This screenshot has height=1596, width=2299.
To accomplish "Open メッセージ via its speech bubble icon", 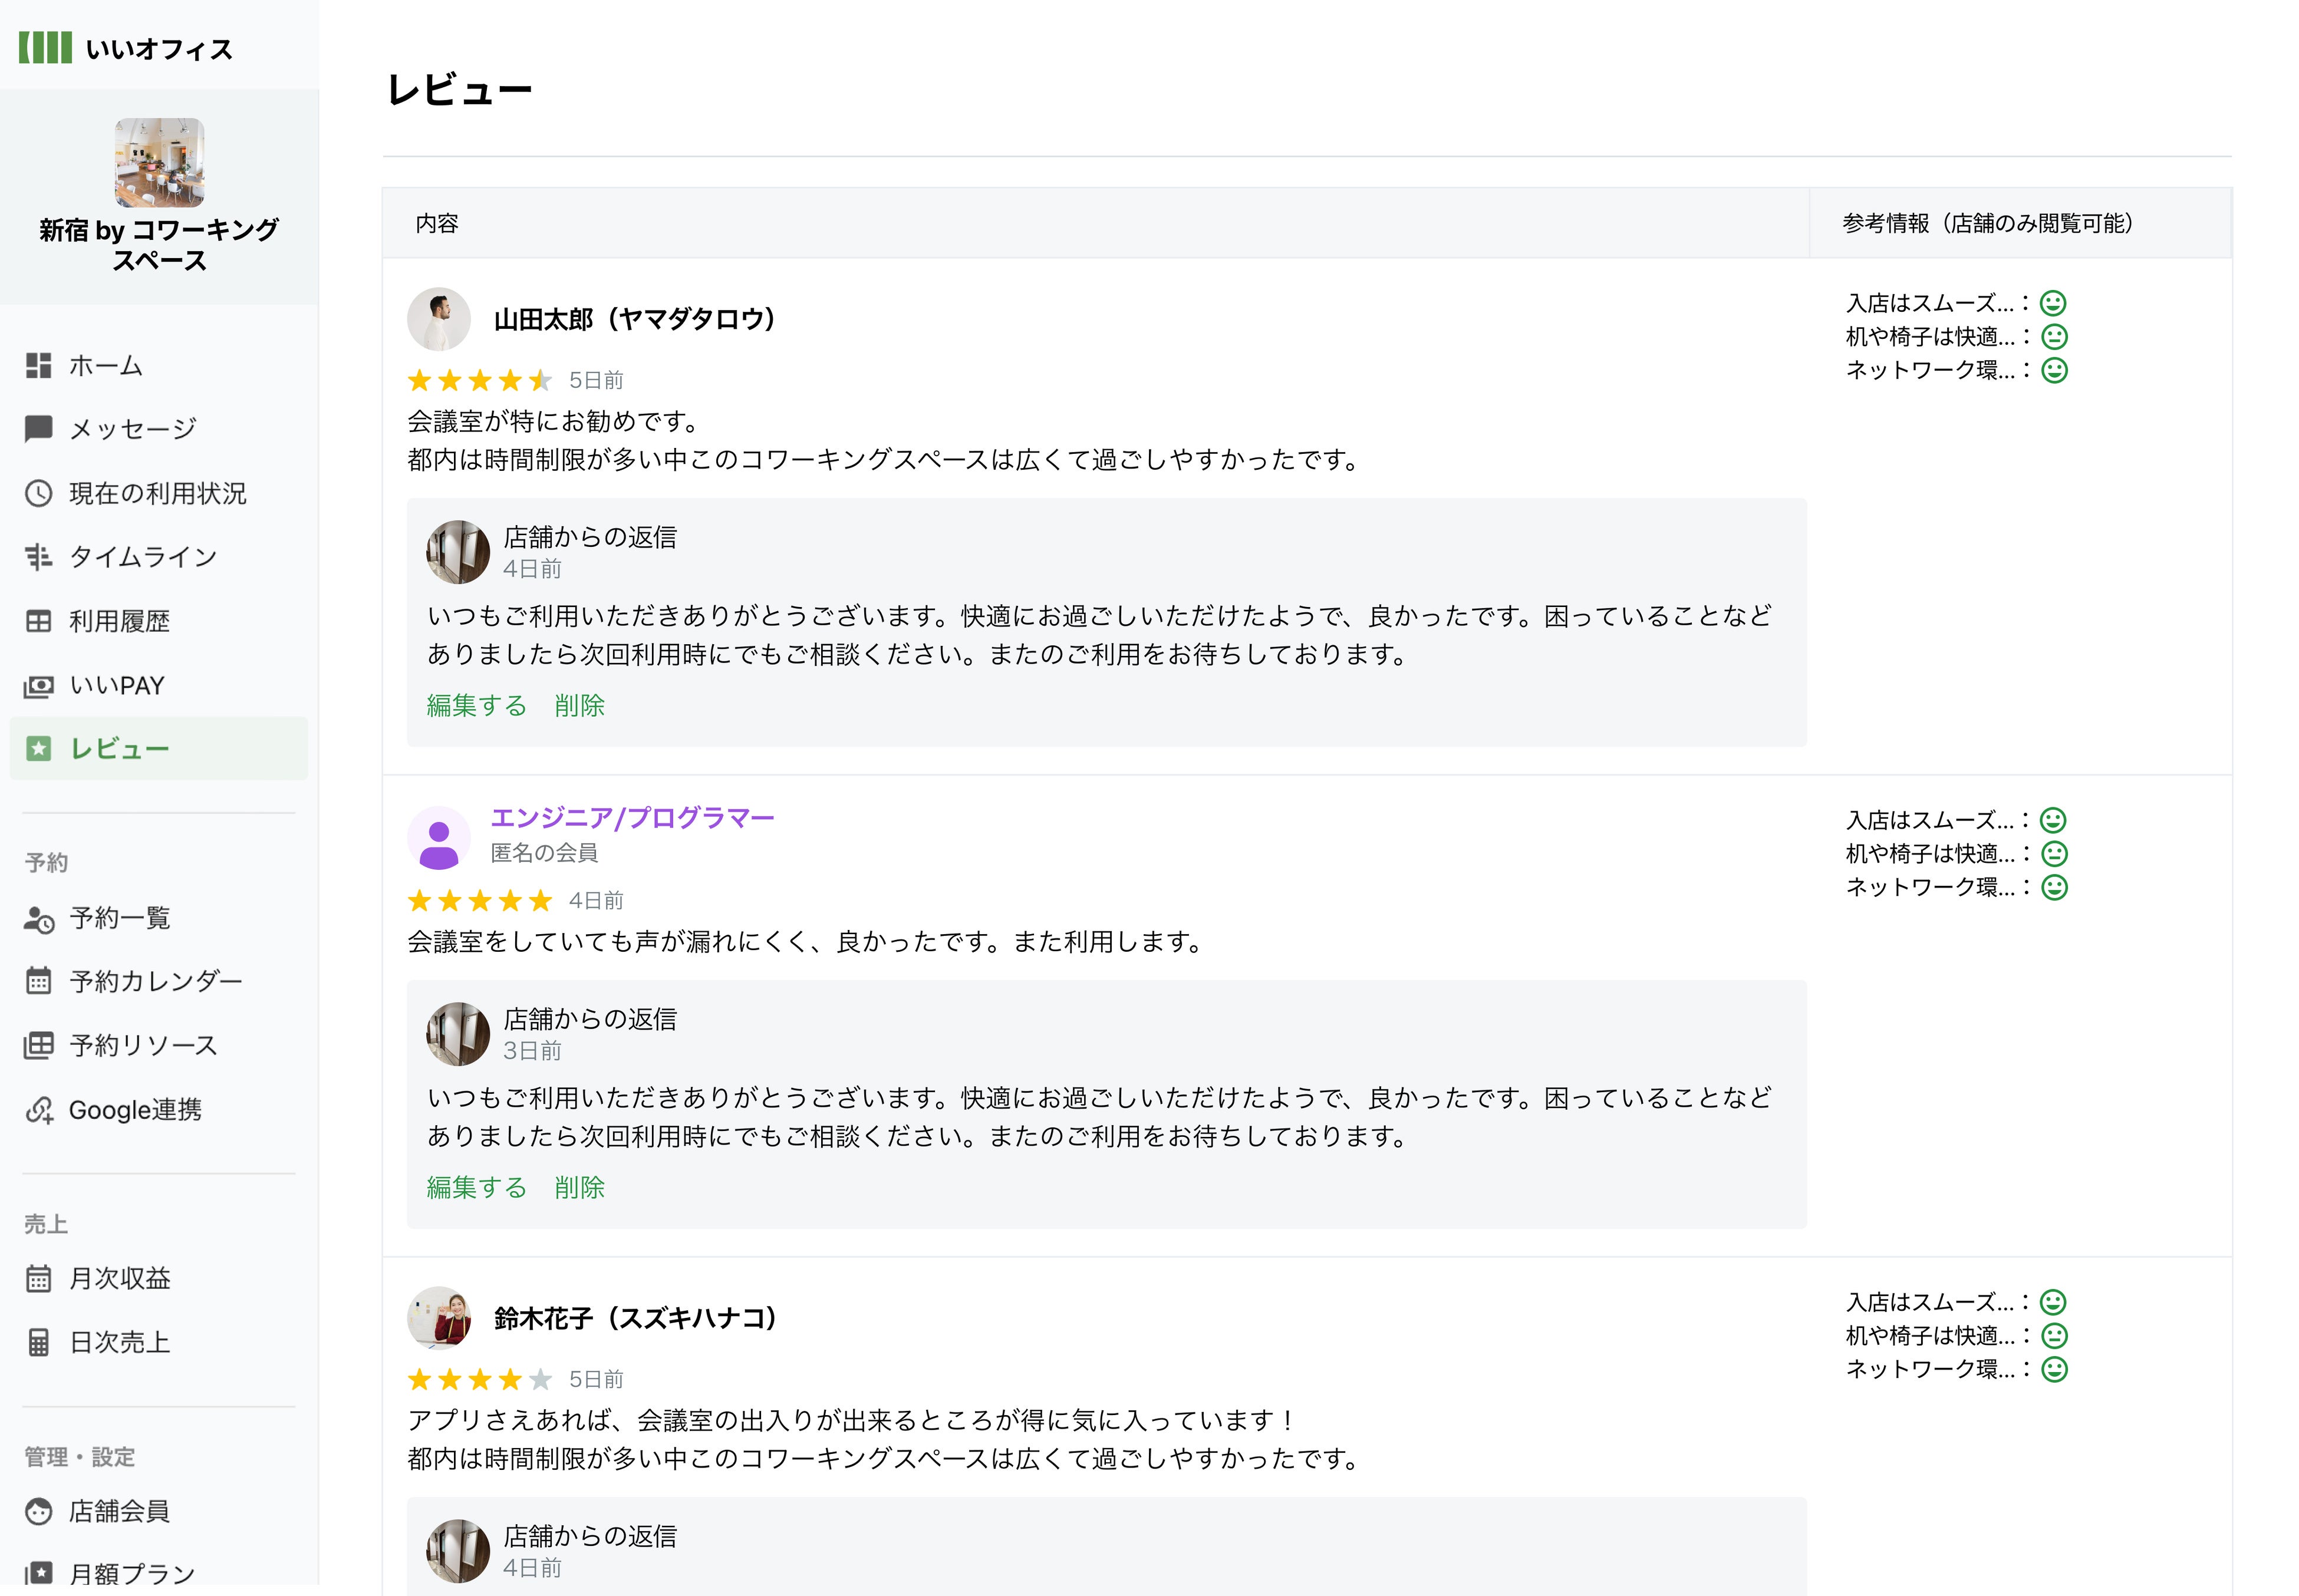I will (38, 429).
